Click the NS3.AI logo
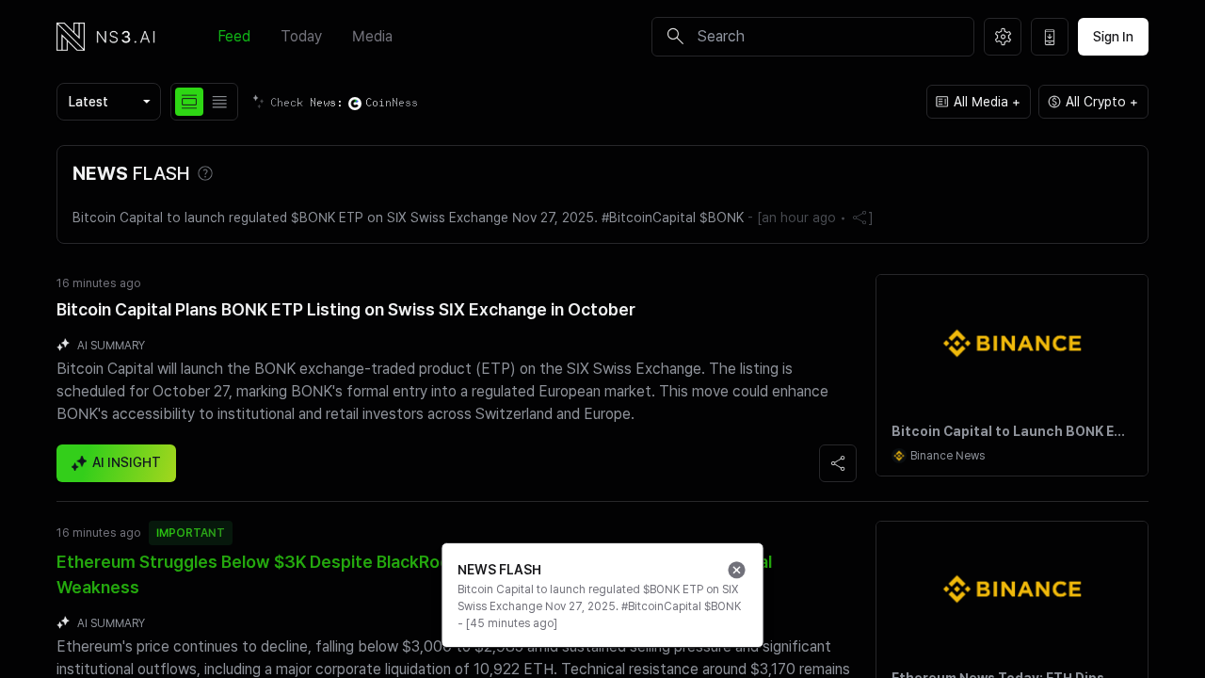1205x678 pixels. click(x=105, y=37)
